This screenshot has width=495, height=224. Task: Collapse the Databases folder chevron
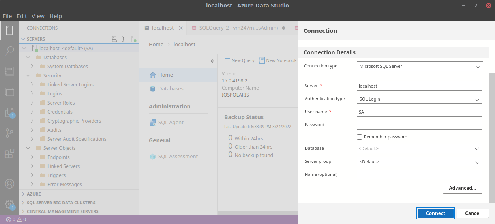[28, 57]
